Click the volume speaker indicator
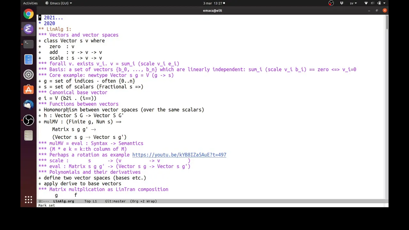 click(x=373, y=3)
